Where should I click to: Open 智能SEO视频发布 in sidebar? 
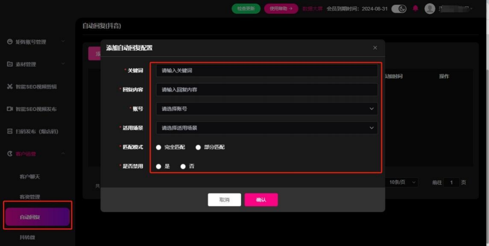(x=36, y=109)
